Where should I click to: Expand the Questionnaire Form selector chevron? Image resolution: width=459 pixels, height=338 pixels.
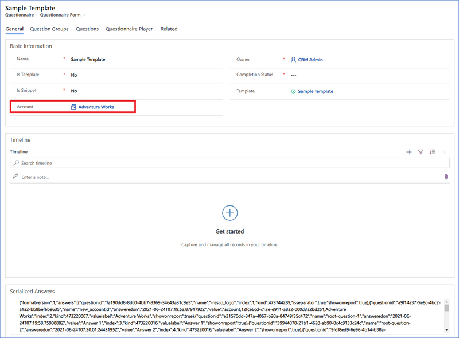(x=84, y=15)
